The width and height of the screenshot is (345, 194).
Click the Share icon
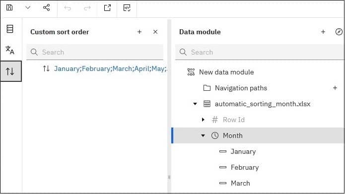click(47, 8)
